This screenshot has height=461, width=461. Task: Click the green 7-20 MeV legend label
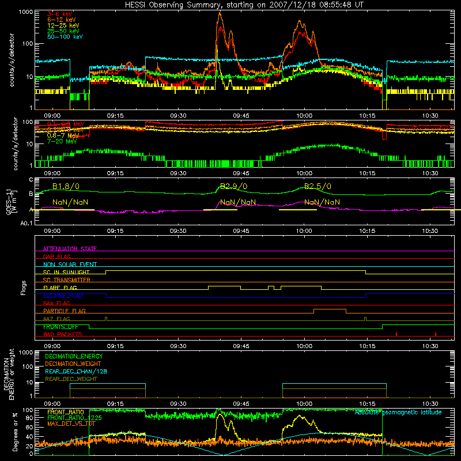click(x=62, y=141)
